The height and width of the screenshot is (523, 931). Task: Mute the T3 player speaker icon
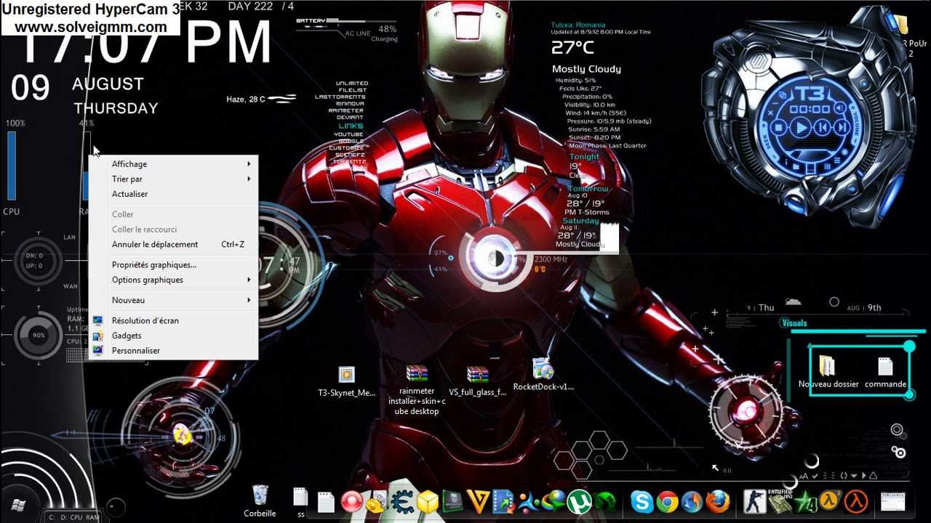pos(839,109)
